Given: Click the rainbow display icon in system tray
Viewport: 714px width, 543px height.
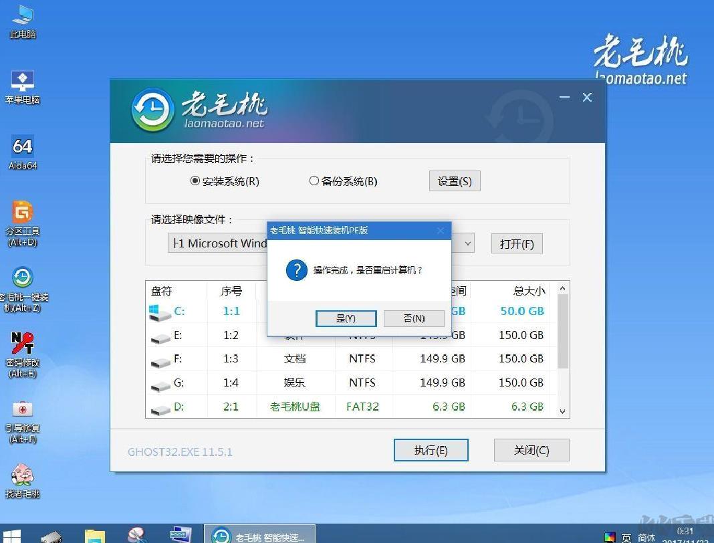Looking at the screenshot, I should pyautogui.click(x=610, y=537).
